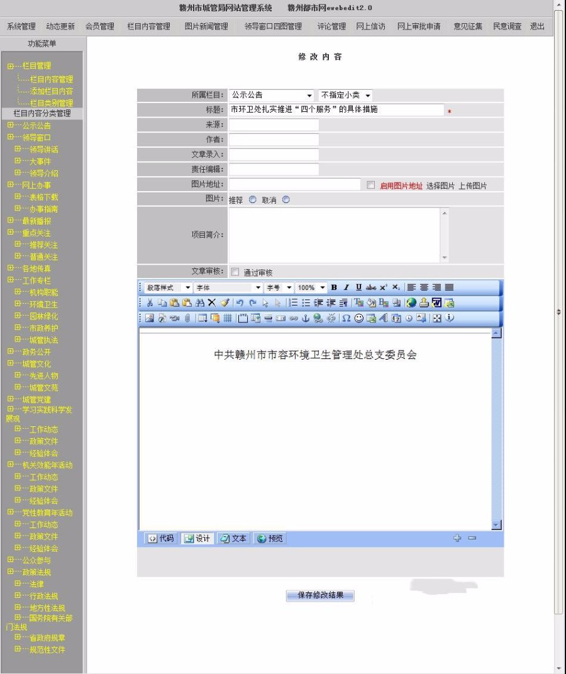566x674 pixels.
Task: Undo the last edit
Action: 240,302
